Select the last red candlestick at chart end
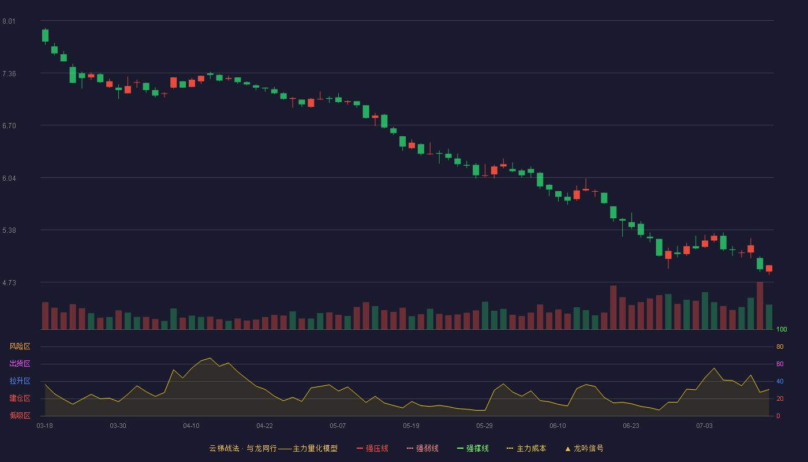Screen dimensions: 808x462 [769, 269]
